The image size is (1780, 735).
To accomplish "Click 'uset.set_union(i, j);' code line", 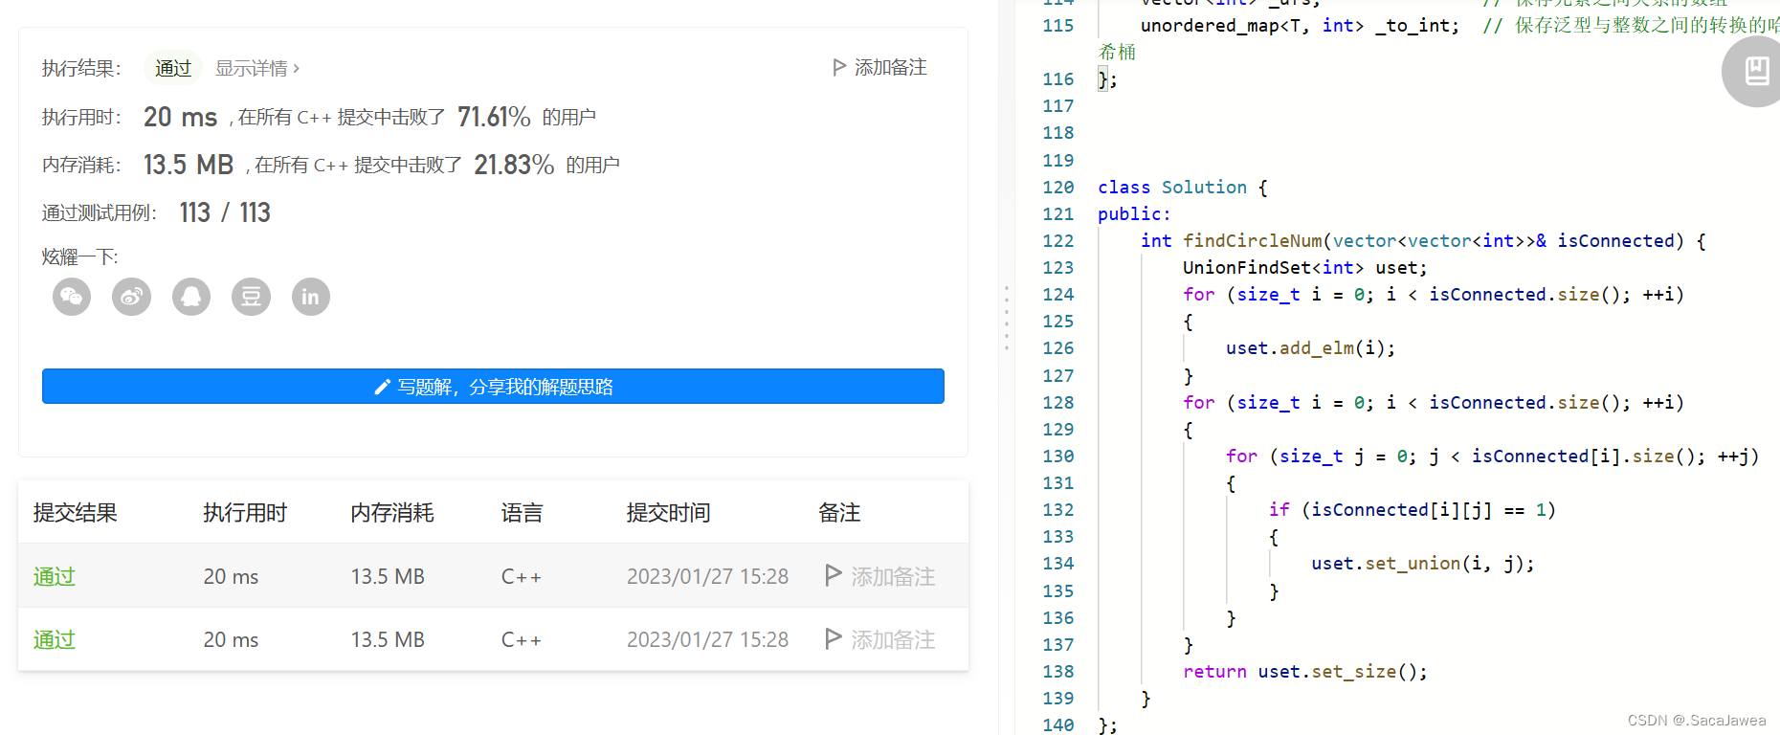I will [x=1423, y=563].
